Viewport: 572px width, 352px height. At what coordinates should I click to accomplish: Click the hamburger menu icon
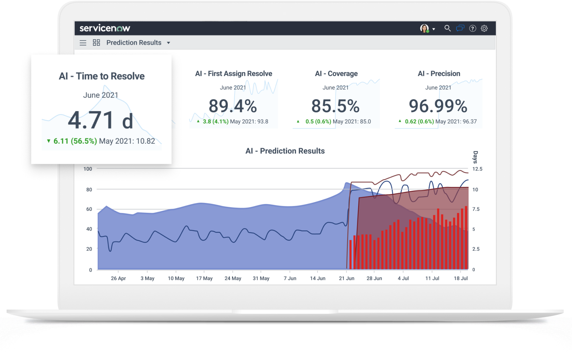83,43
